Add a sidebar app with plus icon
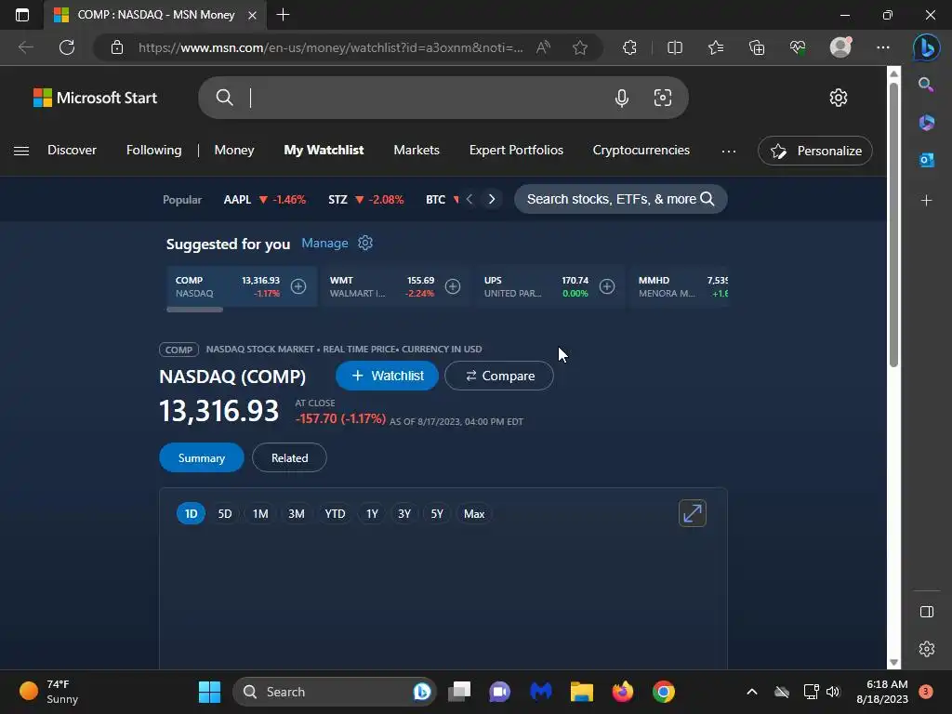 click(927, 200)
